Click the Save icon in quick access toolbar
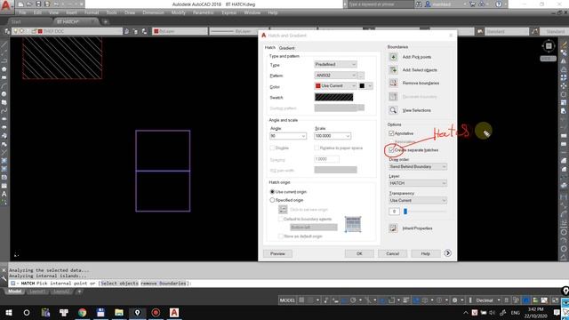The width and height of the screenshot is (569, 320). pos(38,4)
